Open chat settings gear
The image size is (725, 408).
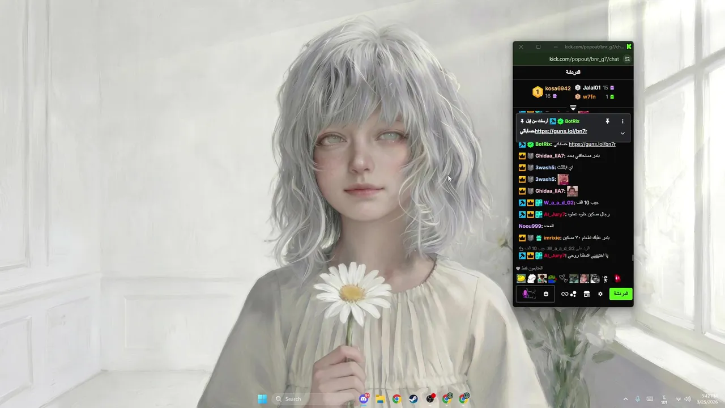tap(600, 294)
